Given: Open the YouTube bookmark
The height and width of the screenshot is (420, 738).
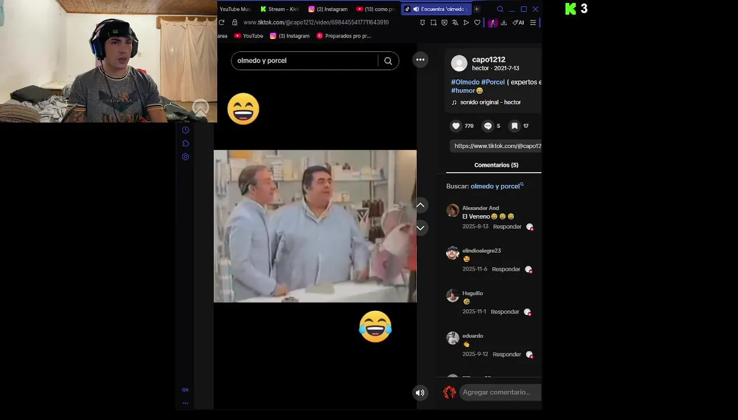Looking at the screenshot, I should click(249, 36).
